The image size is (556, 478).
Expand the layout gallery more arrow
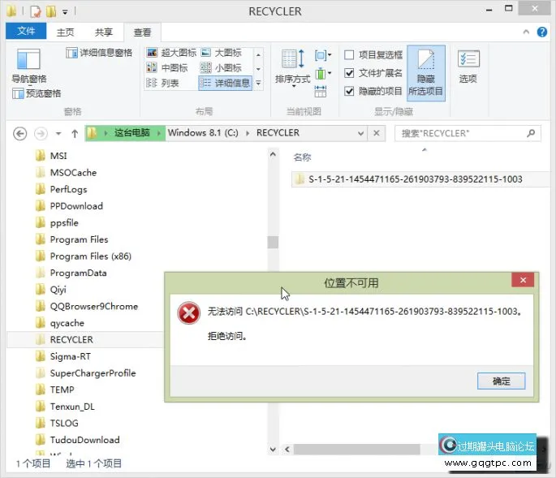click(x=258, y=84)
